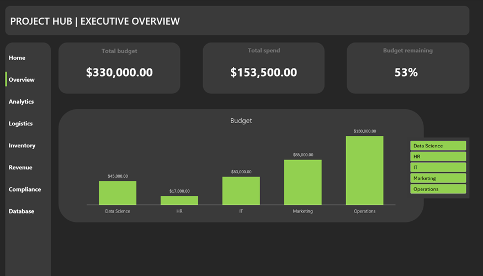The image size is (483, 276).
Task: Go to the Analytics page
Action: tap(22, 102)
